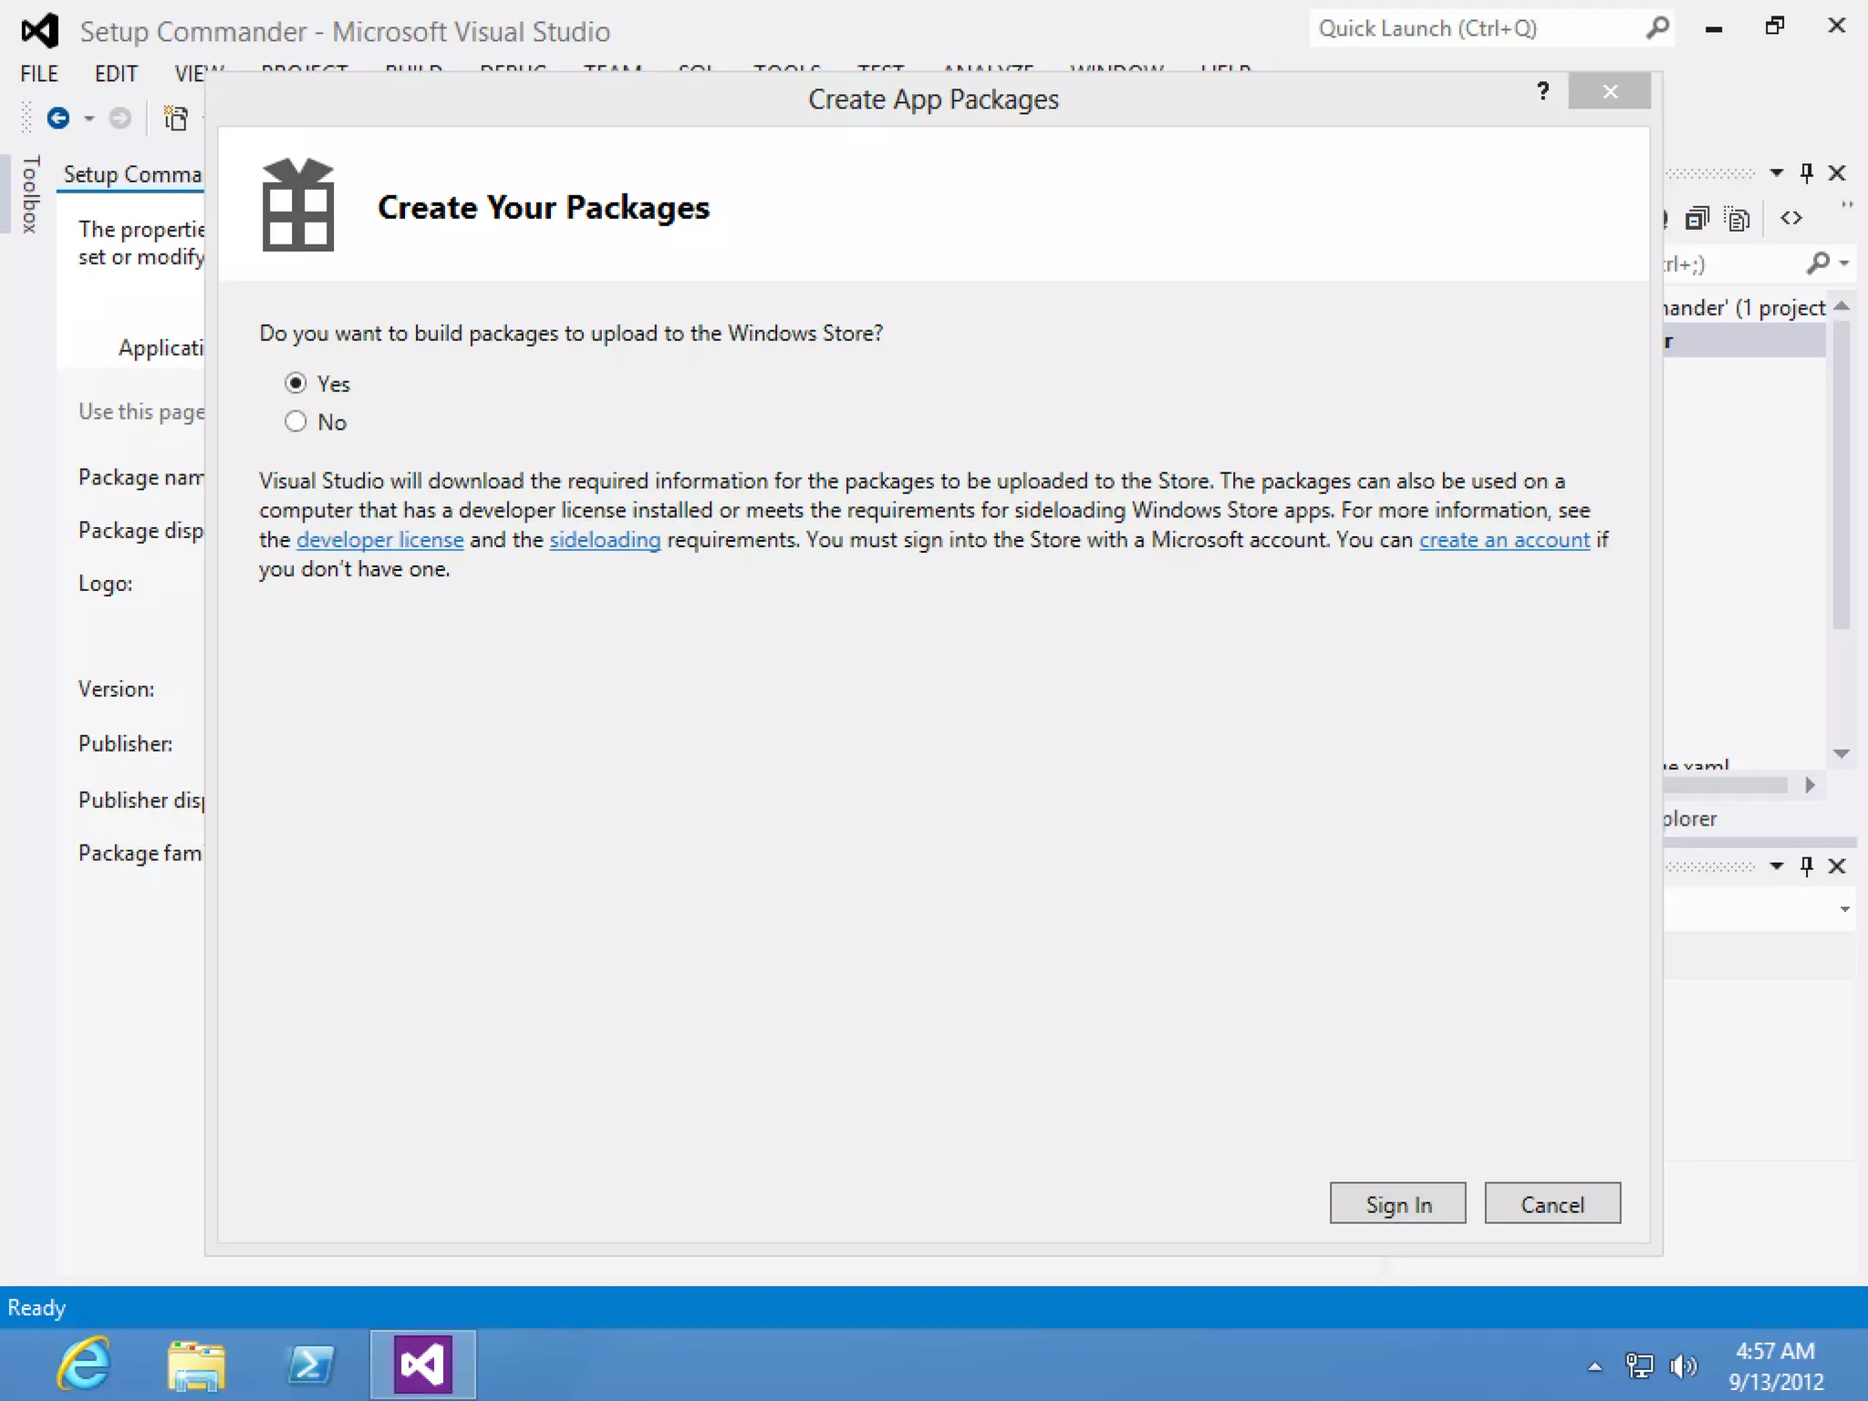This screenshot has height=1401, width=1868.
Task: Open the Solution Explorer search options dropdown
Action: click(x=1845, y=264)
